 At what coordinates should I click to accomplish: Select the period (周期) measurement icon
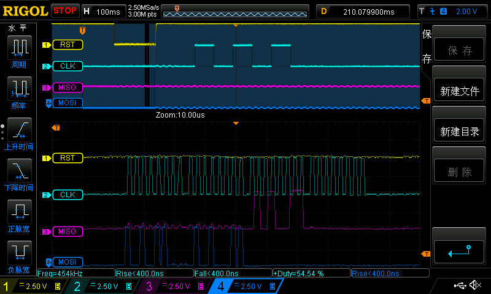point(20,48)
